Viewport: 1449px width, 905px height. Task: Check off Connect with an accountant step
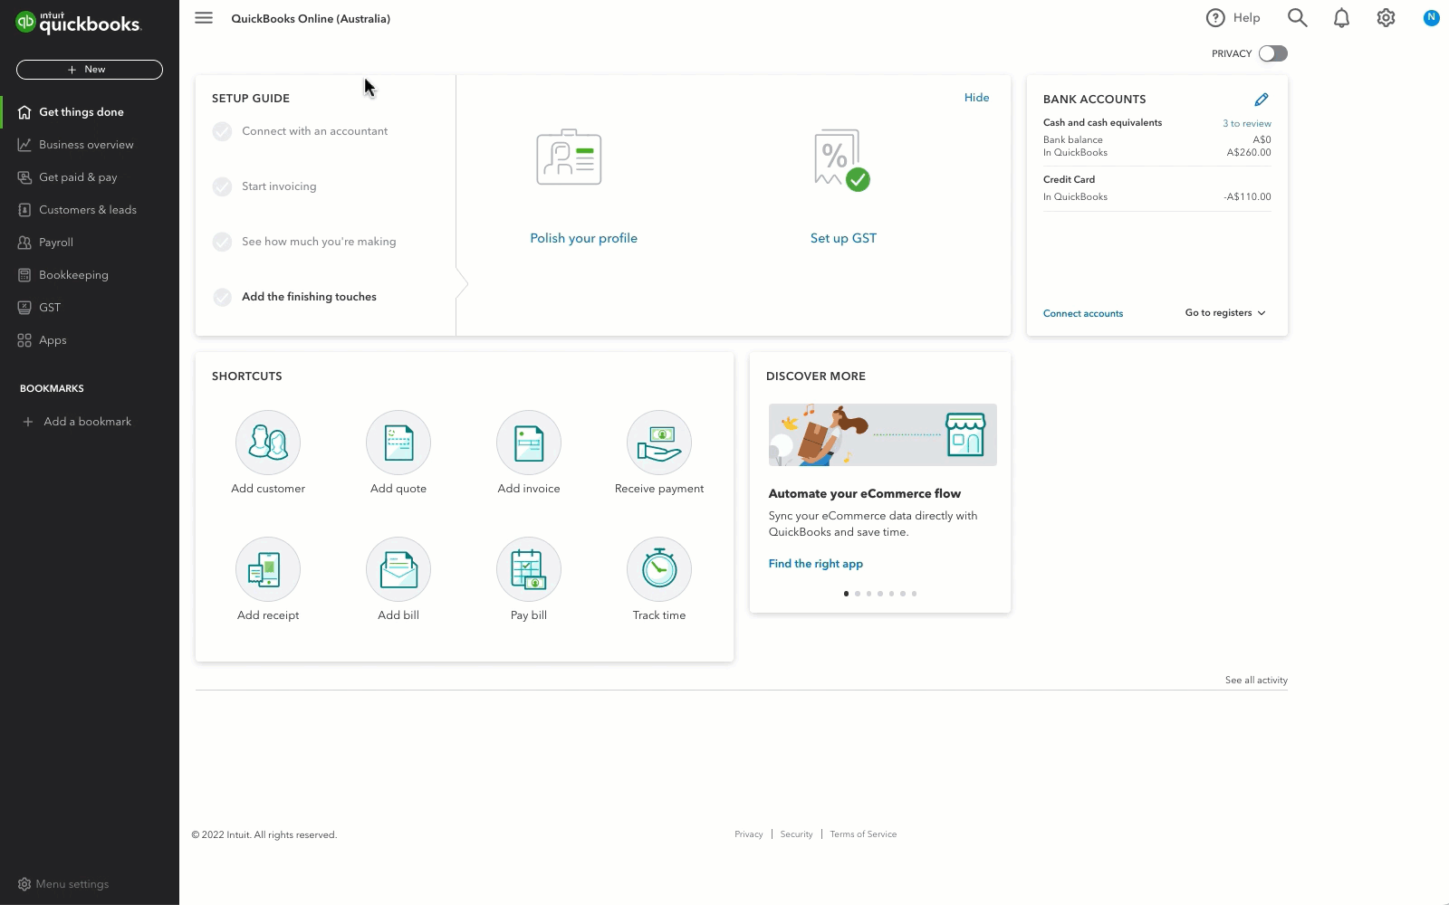click(222, 131)
